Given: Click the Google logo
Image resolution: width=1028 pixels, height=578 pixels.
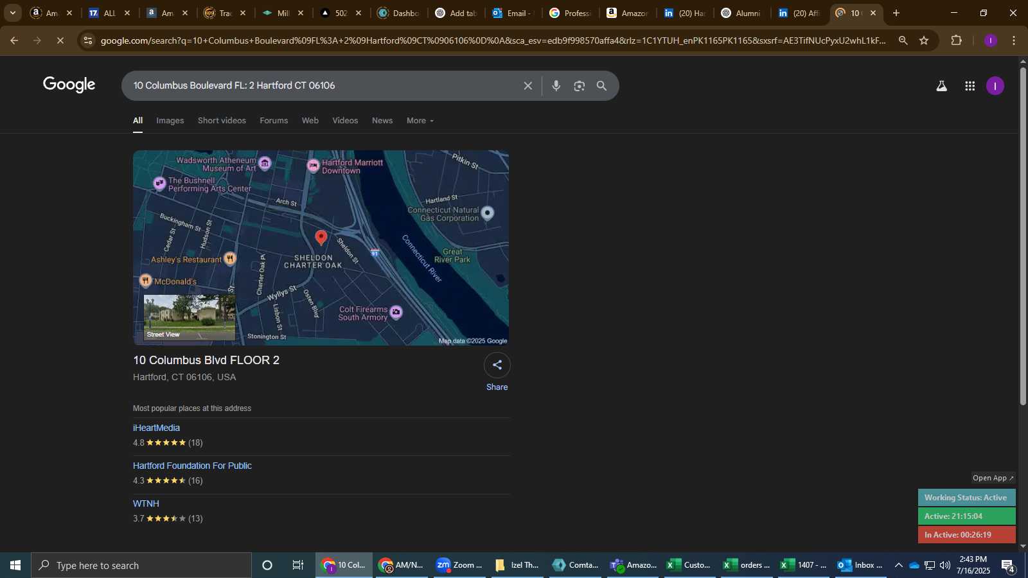Looking at the screenshot, I should click(69, 85).
